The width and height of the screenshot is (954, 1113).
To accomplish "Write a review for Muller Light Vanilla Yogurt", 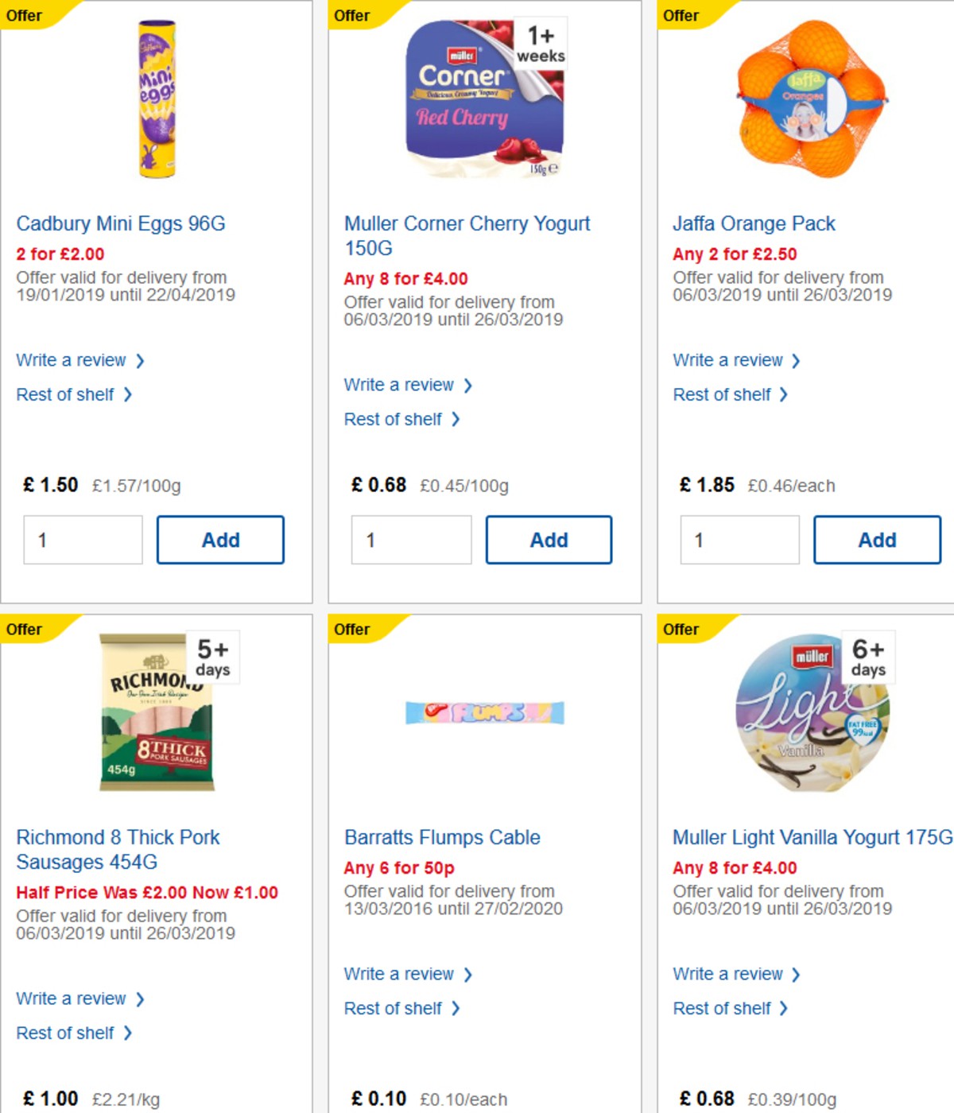I will pyautogui.click(x=729, y=974).
